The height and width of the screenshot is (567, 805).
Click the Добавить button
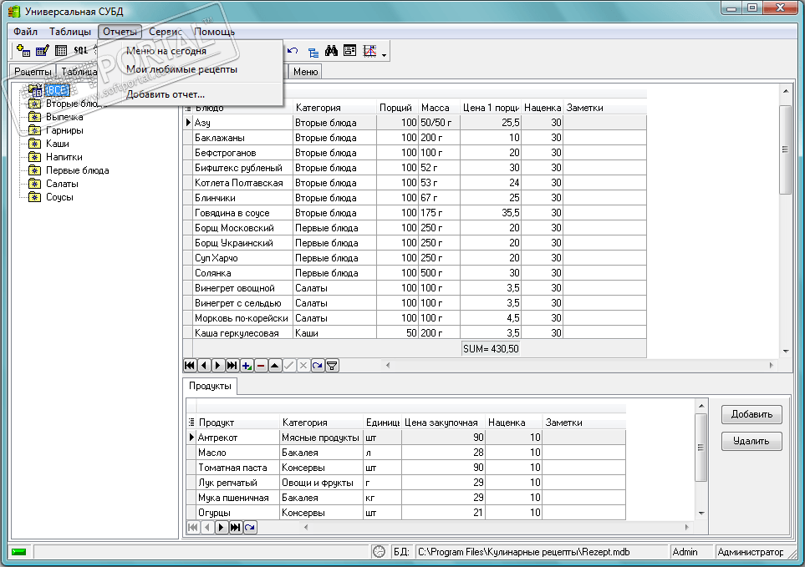752,414
